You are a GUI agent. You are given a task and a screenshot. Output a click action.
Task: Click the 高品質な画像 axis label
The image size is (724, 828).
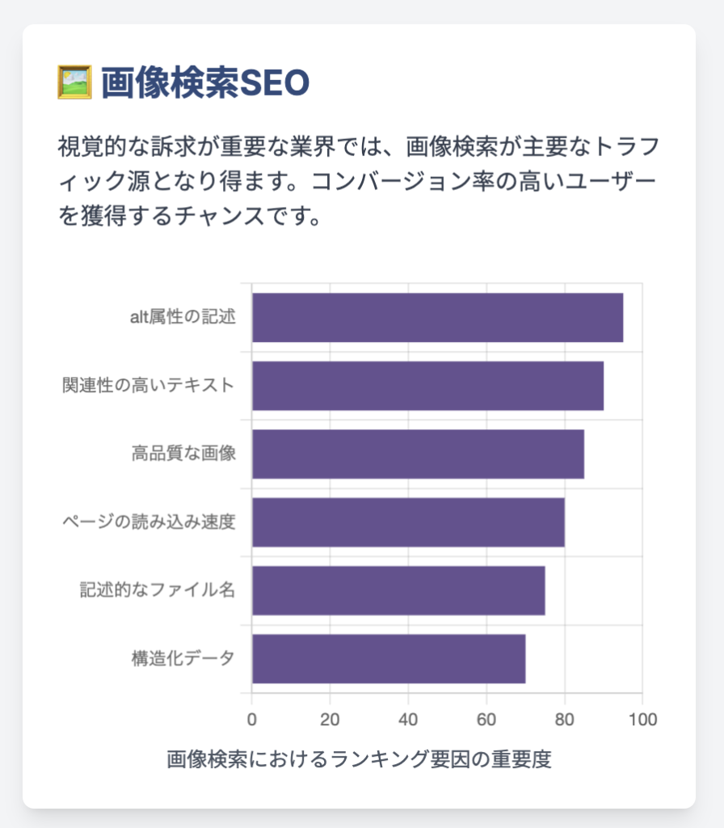[183, 453]
